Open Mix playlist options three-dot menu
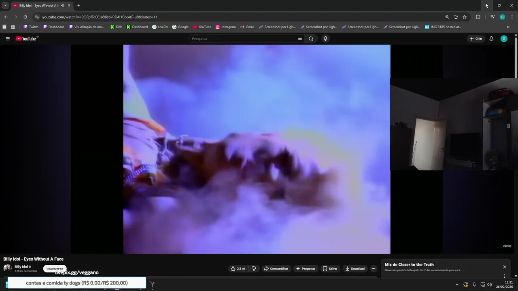Image resolution: width=518 pixels, height=291 pixels. pos(505,276)
